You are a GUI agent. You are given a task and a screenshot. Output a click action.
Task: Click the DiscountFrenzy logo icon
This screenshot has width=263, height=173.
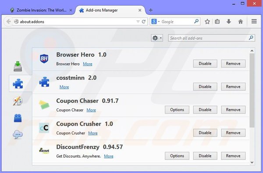[44, 151]
